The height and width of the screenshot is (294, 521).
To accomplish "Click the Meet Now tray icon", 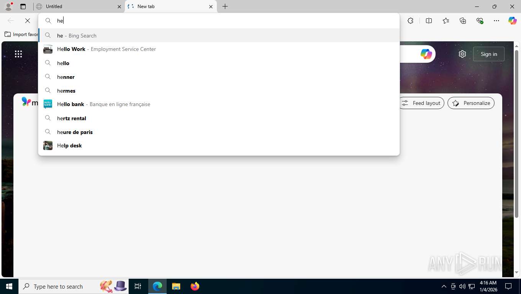I will coord(453,286).
